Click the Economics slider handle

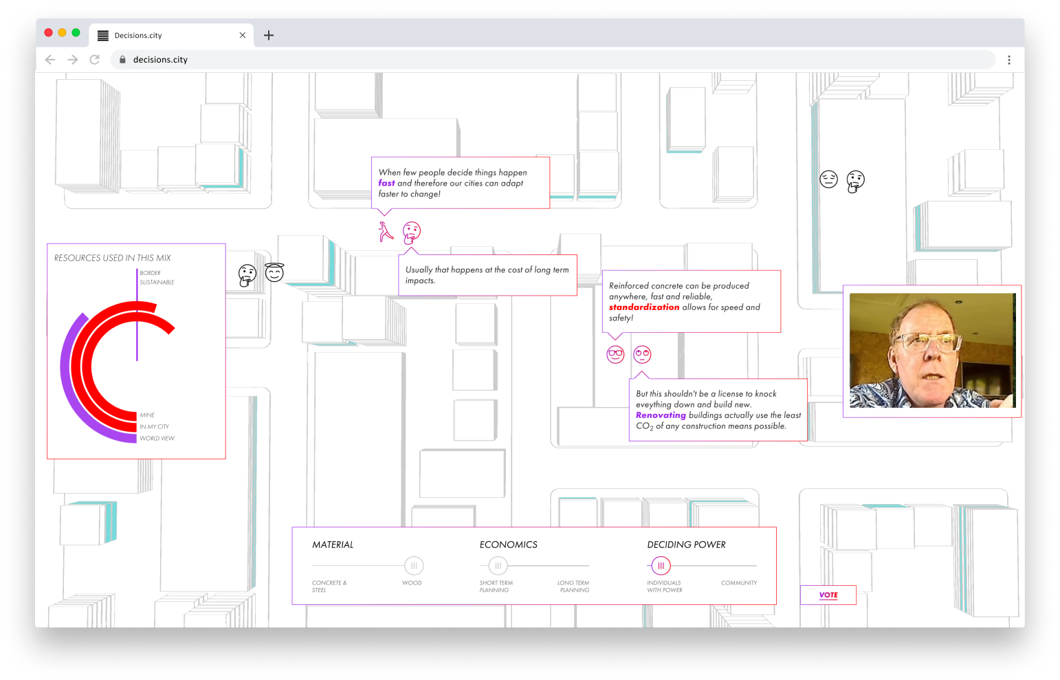(x=498, y=566)
